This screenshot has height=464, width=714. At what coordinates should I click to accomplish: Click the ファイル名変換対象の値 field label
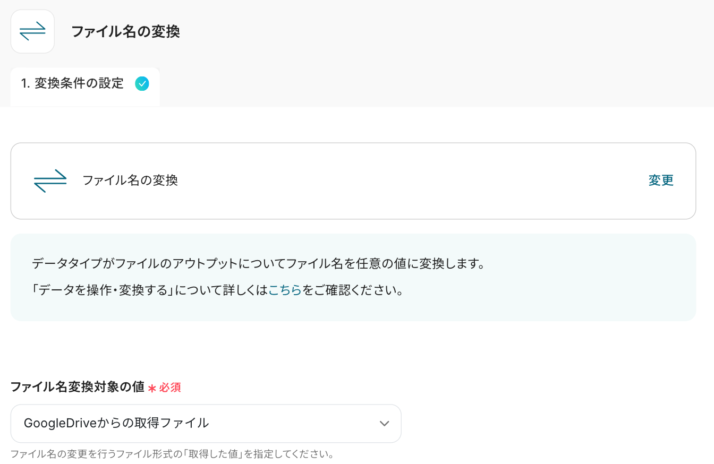pos(78,387)
